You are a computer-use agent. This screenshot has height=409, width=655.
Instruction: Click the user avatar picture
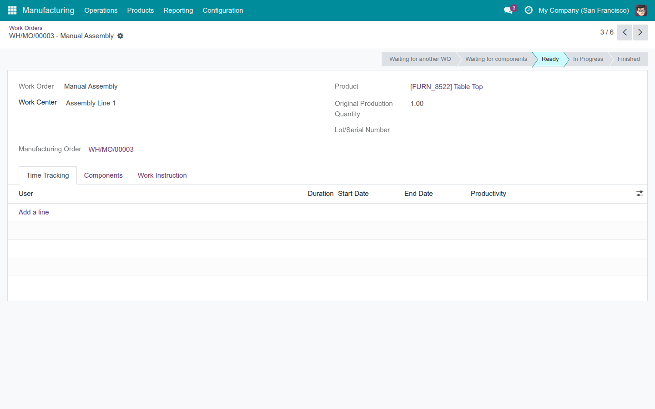point(641,10)
